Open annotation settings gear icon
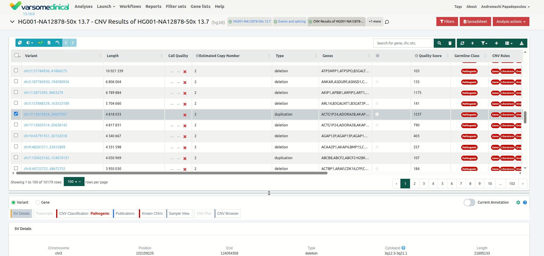Image resolution: width=544 pixels, height=256 pixels. (518, 202)
